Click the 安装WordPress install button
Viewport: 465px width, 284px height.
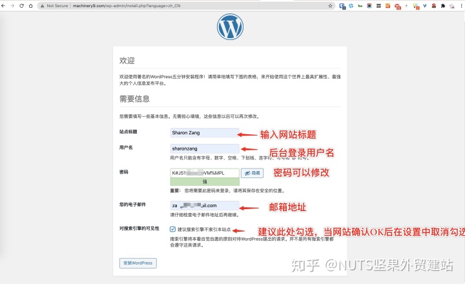pos(138,263)
